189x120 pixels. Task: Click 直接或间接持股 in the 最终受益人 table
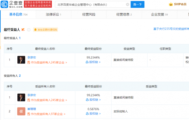click(x=123, y=60)
